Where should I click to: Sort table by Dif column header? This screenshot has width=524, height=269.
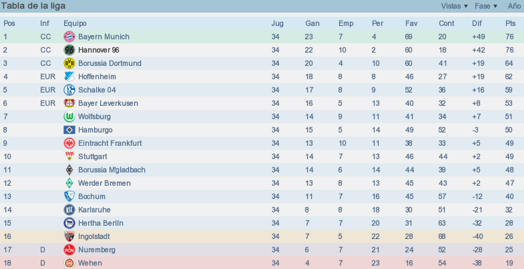point(477,23)
